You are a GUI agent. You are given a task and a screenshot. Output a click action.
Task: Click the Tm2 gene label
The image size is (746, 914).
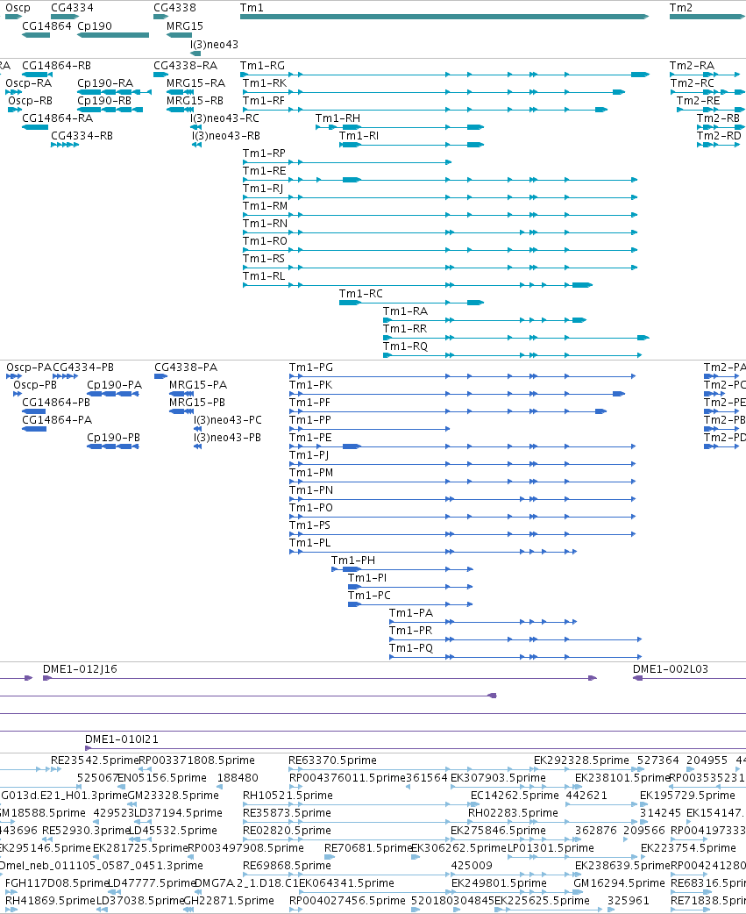[x=681, y=8]
